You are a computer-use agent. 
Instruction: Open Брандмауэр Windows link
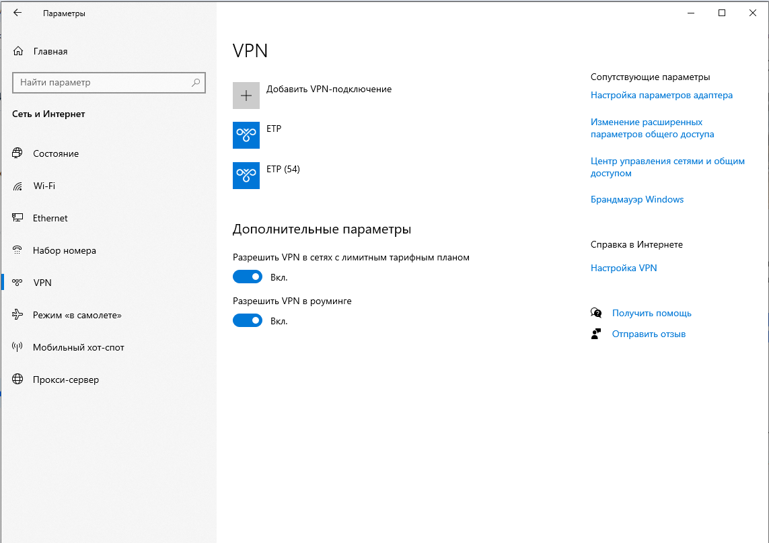637,200
